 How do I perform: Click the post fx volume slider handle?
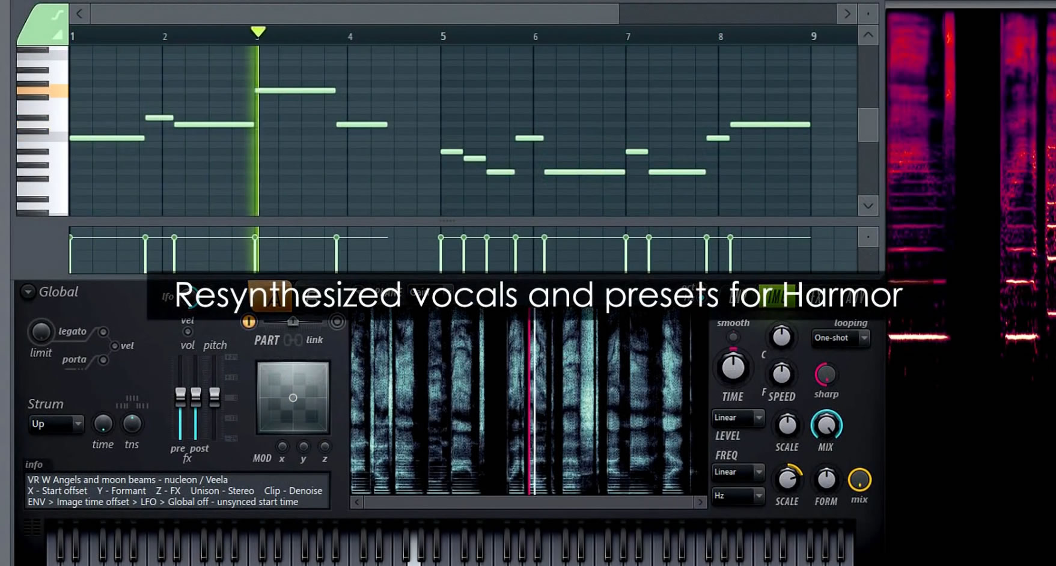coord(196,397)
